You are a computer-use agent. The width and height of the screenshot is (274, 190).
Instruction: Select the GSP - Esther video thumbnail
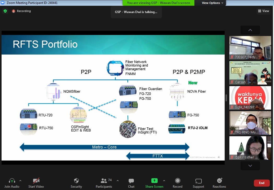250,148
